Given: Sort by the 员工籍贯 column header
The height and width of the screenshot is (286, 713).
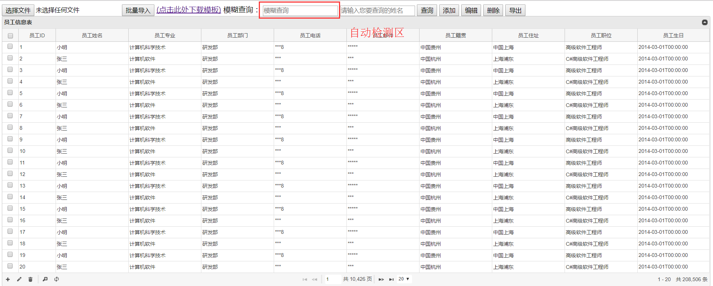Looking at the screenshot, I should click(455, 35).
